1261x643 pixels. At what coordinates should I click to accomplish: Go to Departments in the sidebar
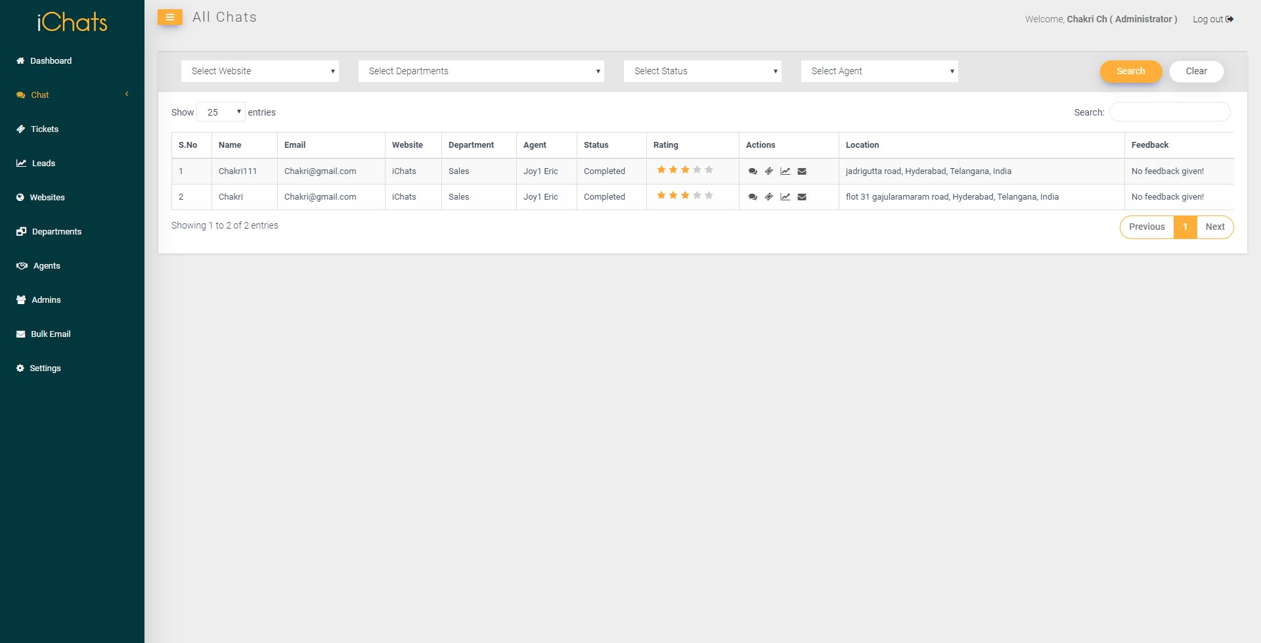click(56, 231)
